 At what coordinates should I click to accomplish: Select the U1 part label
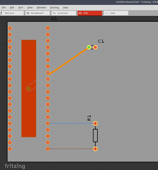[x=54, y=18]
